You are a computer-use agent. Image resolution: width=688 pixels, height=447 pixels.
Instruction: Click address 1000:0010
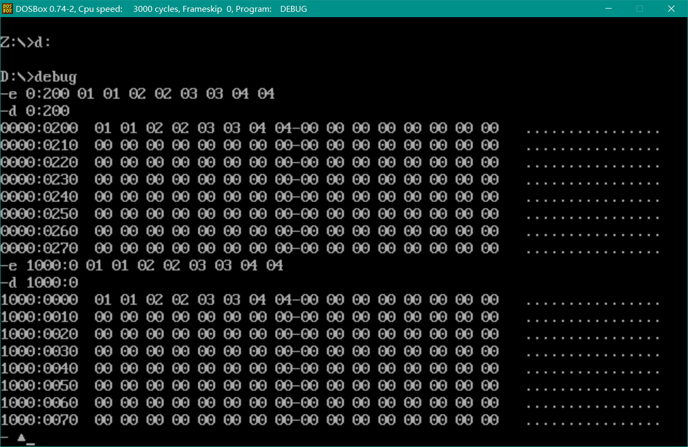click(39, 317)
